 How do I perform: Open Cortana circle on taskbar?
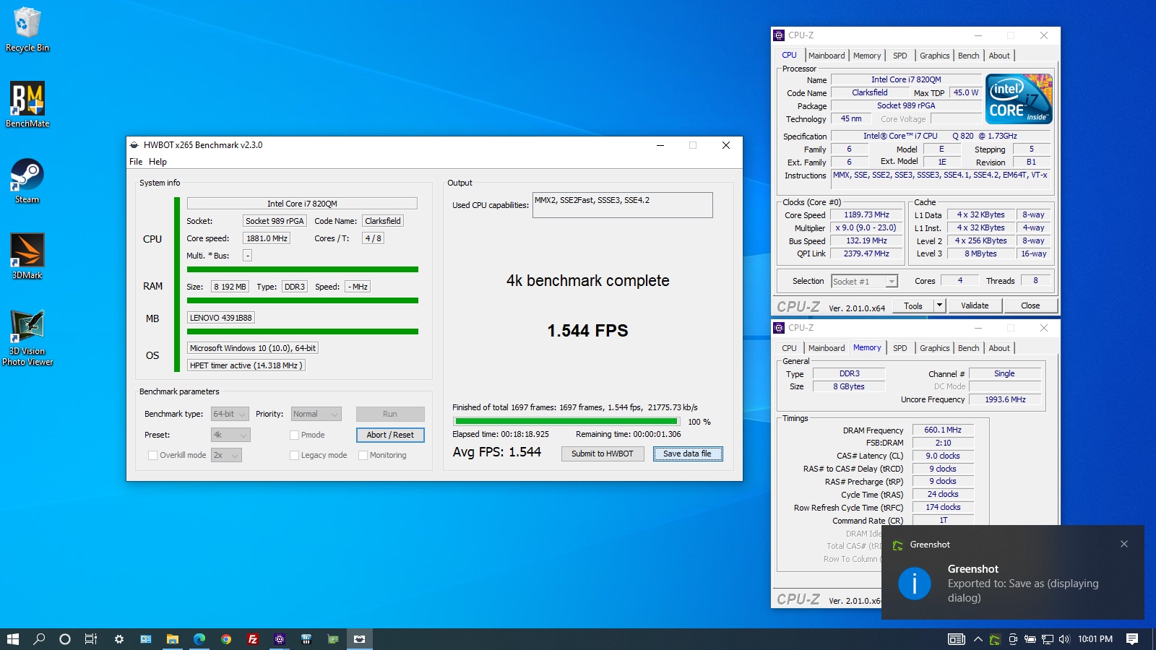point(65,639)
